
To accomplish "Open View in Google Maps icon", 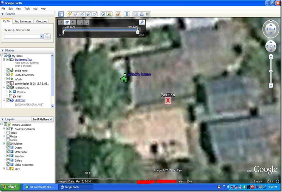I will coord(148,14).
